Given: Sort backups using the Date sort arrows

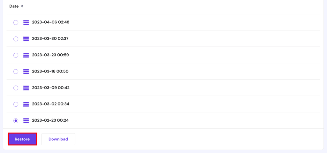Looking at the screenshot, I should [x=22, y=6].
